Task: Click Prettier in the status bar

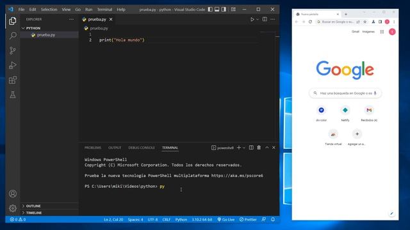Action: coord(248,220)
